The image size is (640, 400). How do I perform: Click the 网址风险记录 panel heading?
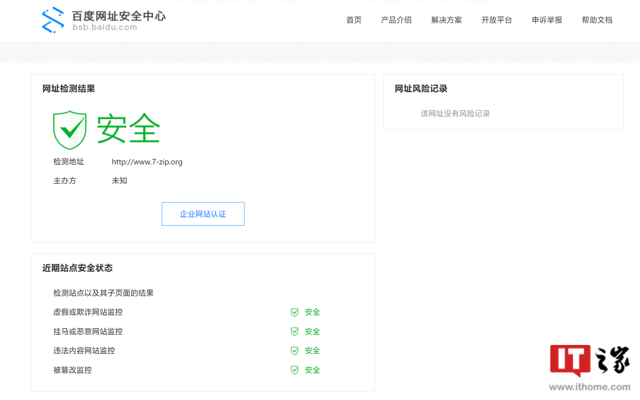[420, 88]
